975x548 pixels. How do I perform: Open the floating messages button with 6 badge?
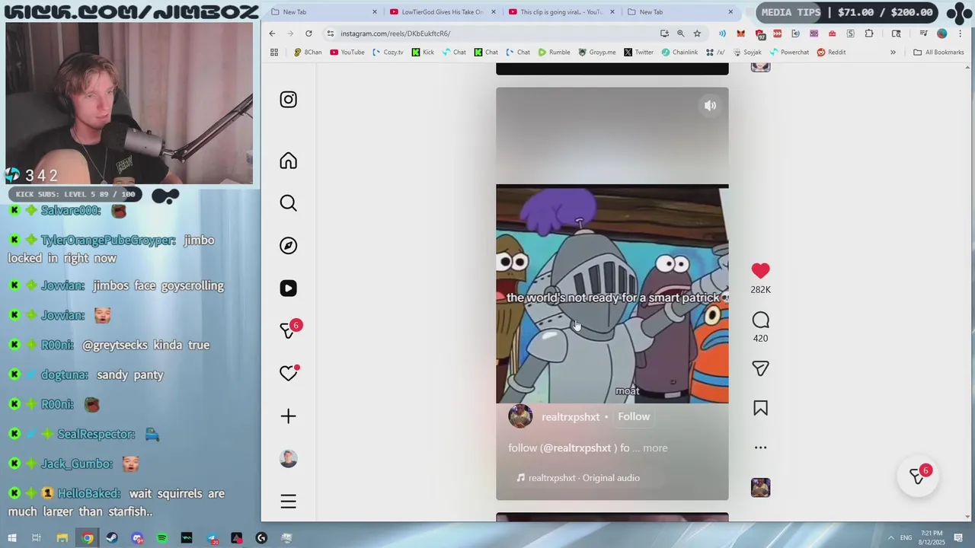[918, 475]
